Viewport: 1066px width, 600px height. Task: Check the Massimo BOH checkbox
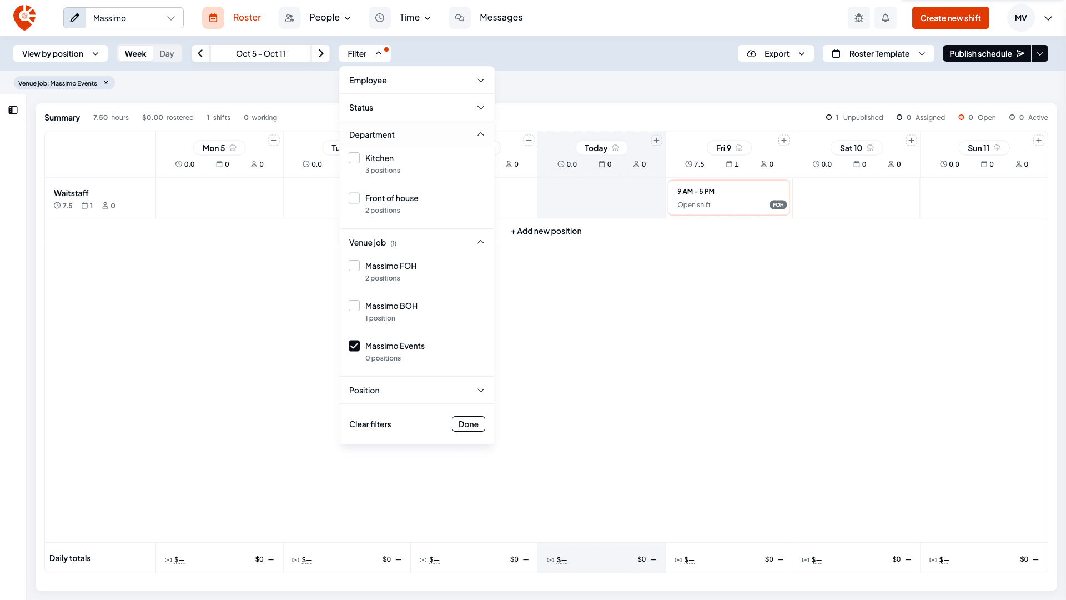[354, 306]
